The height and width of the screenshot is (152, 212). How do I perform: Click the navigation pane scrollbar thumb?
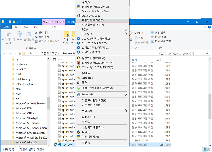(48, 103)
